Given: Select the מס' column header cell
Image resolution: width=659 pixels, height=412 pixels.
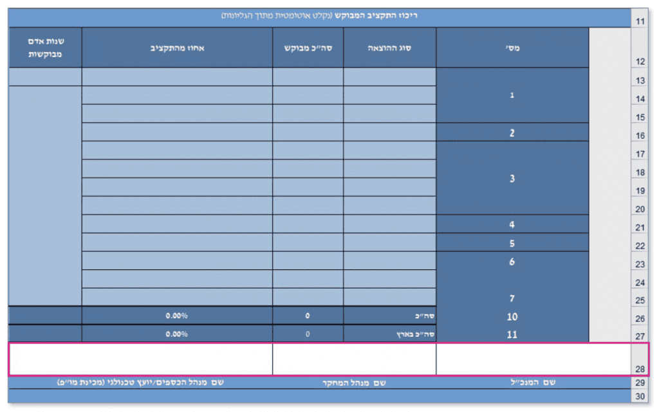Looking at the screenshot, I should coord(512,47).
